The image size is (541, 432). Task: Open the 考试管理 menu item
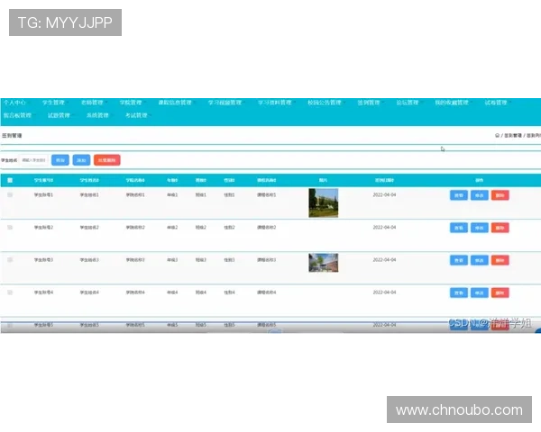[x=136, y=115]
